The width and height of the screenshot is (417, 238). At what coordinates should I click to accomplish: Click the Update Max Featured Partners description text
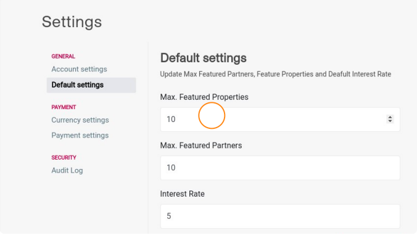pyautogui.click(x=276, y=74)
